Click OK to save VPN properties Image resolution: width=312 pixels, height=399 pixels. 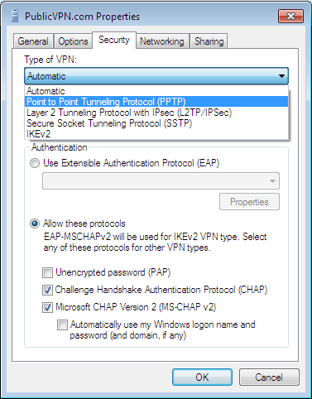(202, 377)
